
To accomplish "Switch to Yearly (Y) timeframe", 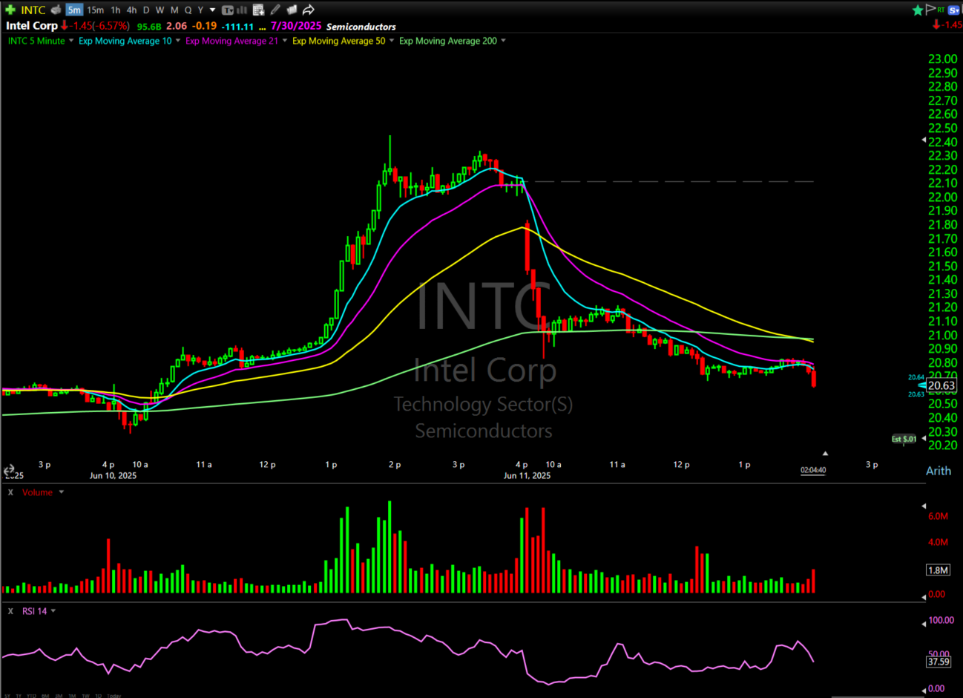I will click(x=200, y=10).
